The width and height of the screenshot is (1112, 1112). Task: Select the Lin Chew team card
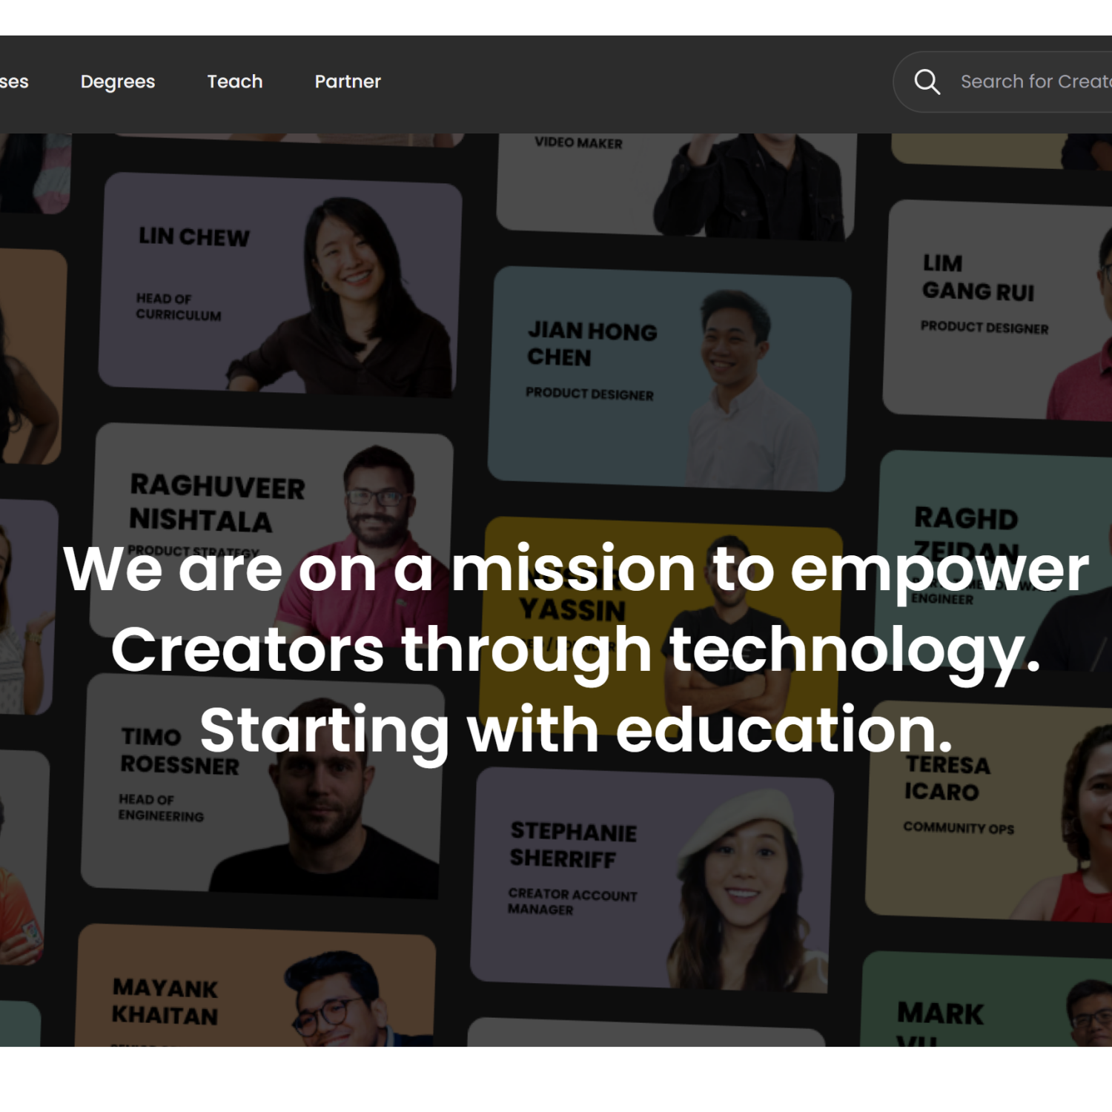click(x=280, y=285)
